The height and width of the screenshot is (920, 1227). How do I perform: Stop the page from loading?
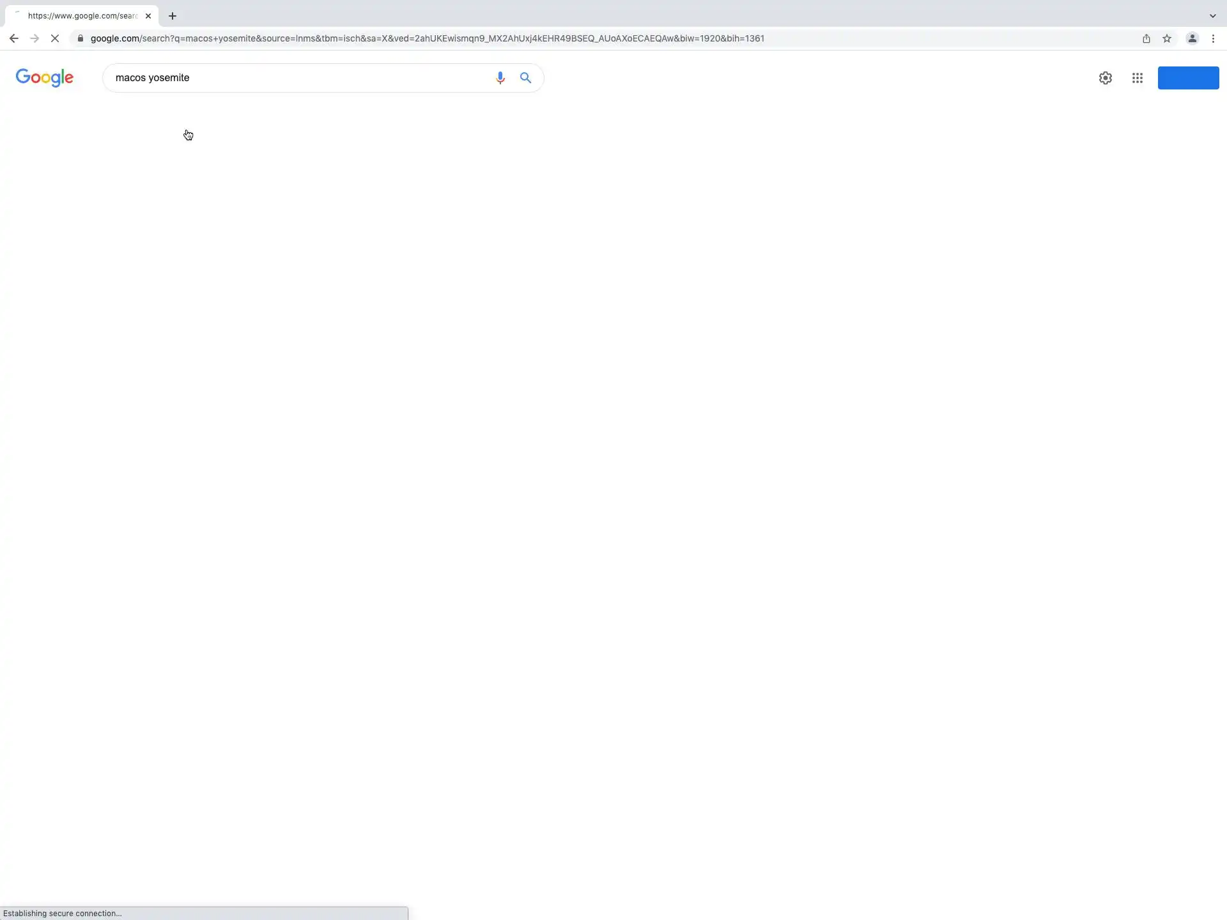click(x=55, y=38)
